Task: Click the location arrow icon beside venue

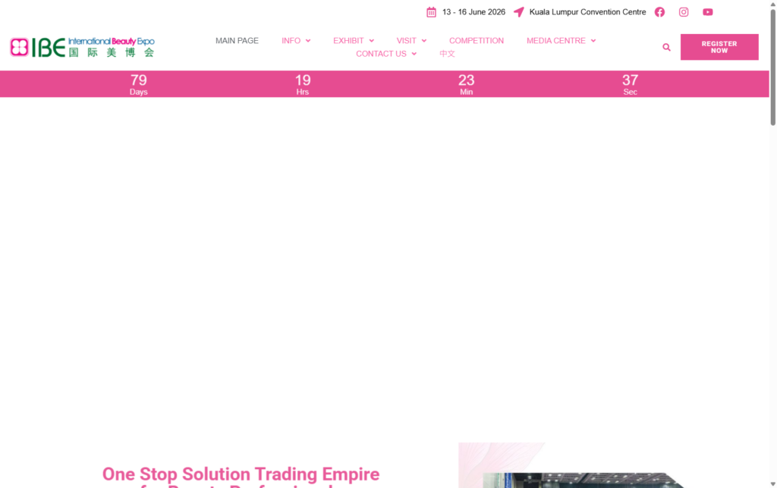Action: 519,12
